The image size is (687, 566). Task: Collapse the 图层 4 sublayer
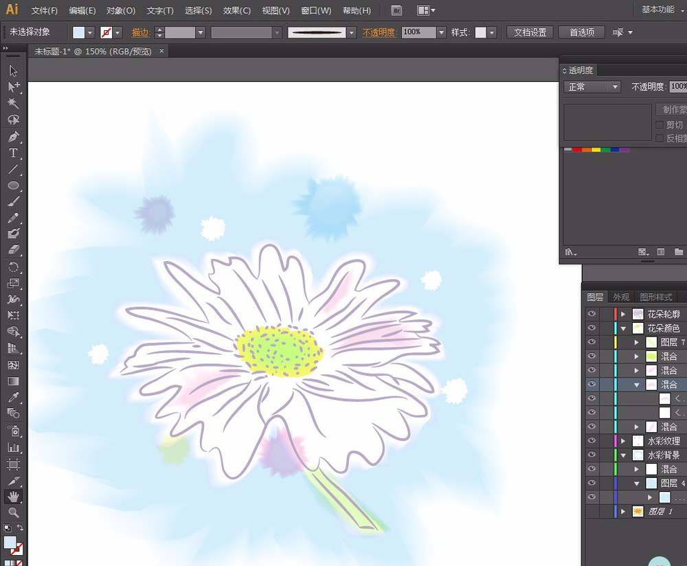[637, 483]
